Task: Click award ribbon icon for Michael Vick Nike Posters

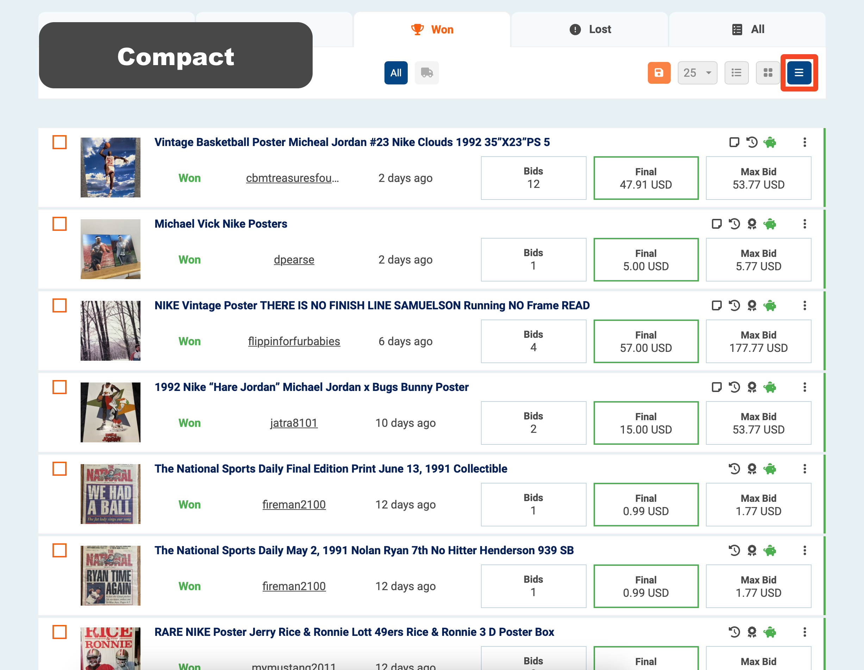Action: [x=752, y=224]
